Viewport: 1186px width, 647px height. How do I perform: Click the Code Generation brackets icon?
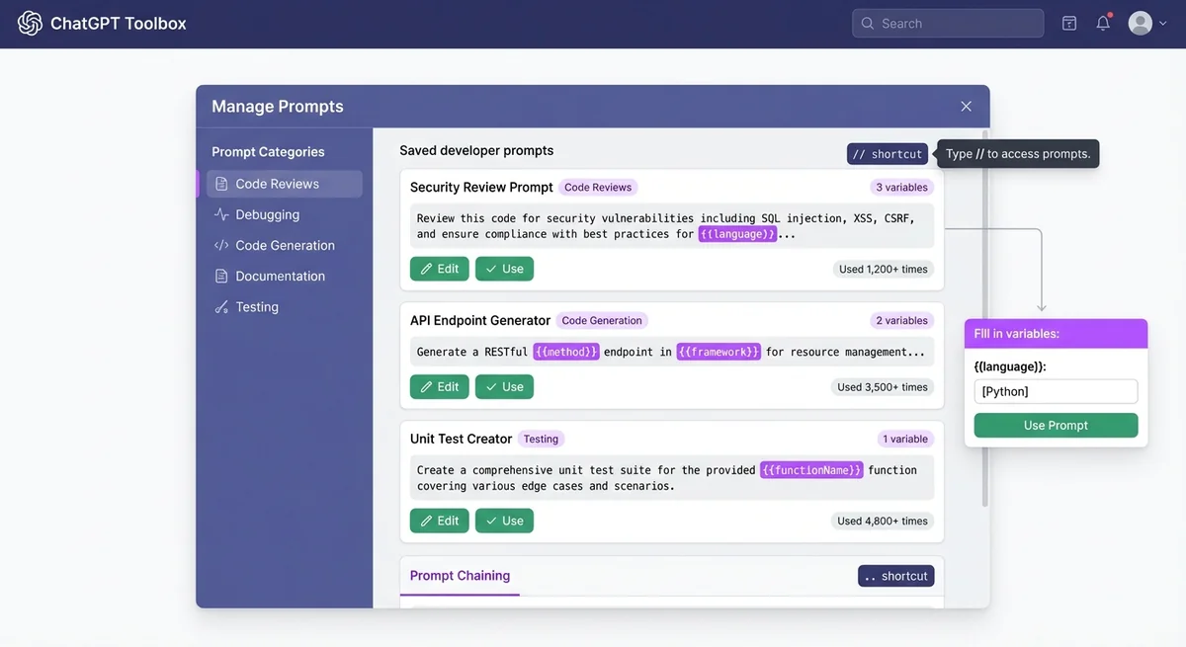(221, 245)
